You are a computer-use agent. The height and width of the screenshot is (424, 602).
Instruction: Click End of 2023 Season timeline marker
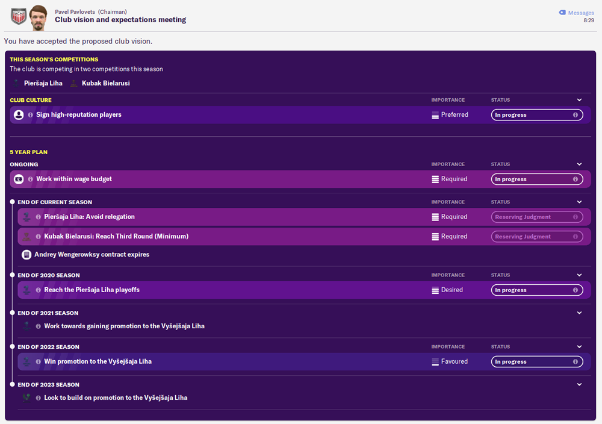click(12, 384)
